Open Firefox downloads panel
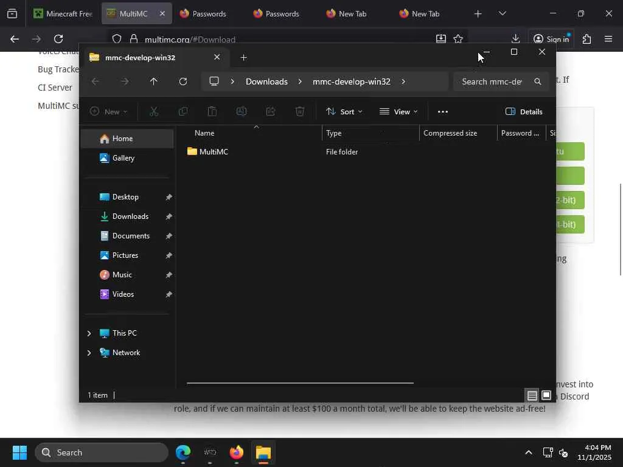 click(x=515, y=38)
